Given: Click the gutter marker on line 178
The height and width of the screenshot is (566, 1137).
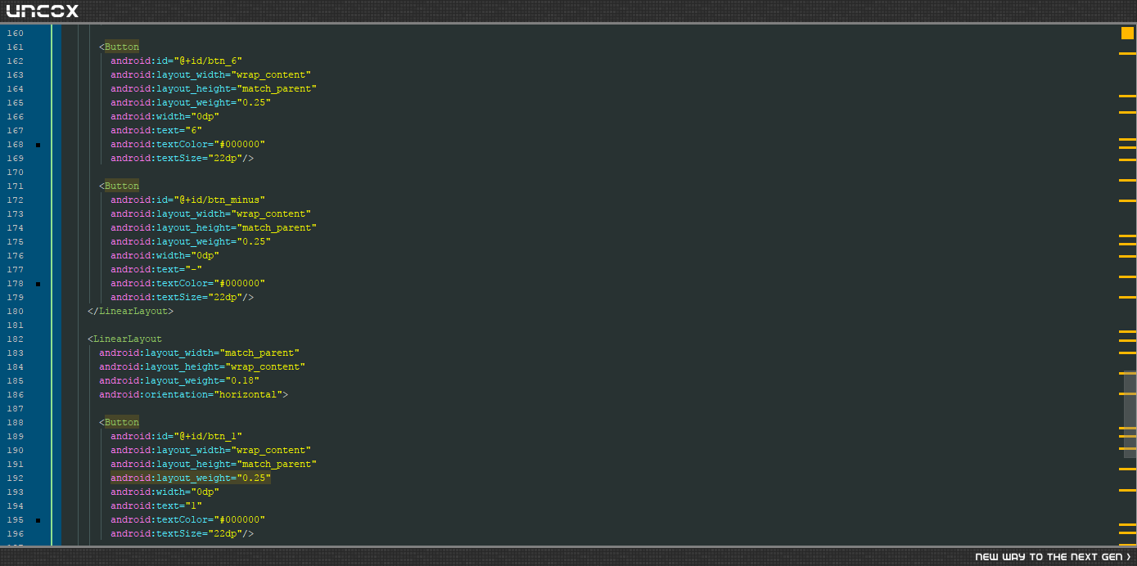Looking at the screenshot, I should coord(38,284).
